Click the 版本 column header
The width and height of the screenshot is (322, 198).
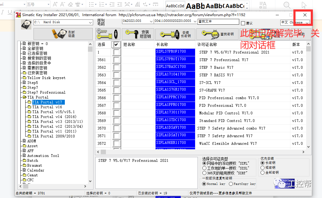coord(296,44)
